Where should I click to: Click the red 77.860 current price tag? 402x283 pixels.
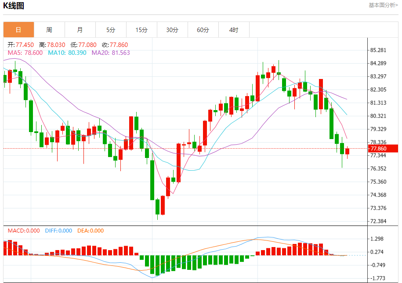pos(383,149)
